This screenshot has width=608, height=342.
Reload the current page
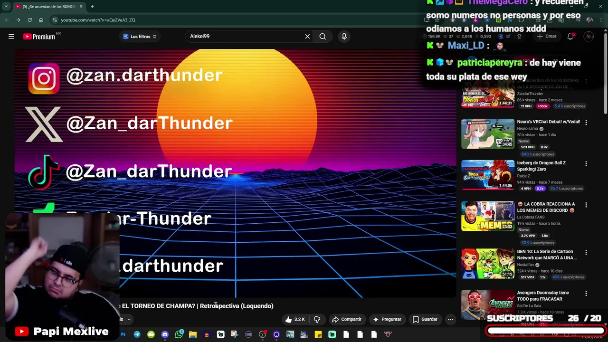29,20
